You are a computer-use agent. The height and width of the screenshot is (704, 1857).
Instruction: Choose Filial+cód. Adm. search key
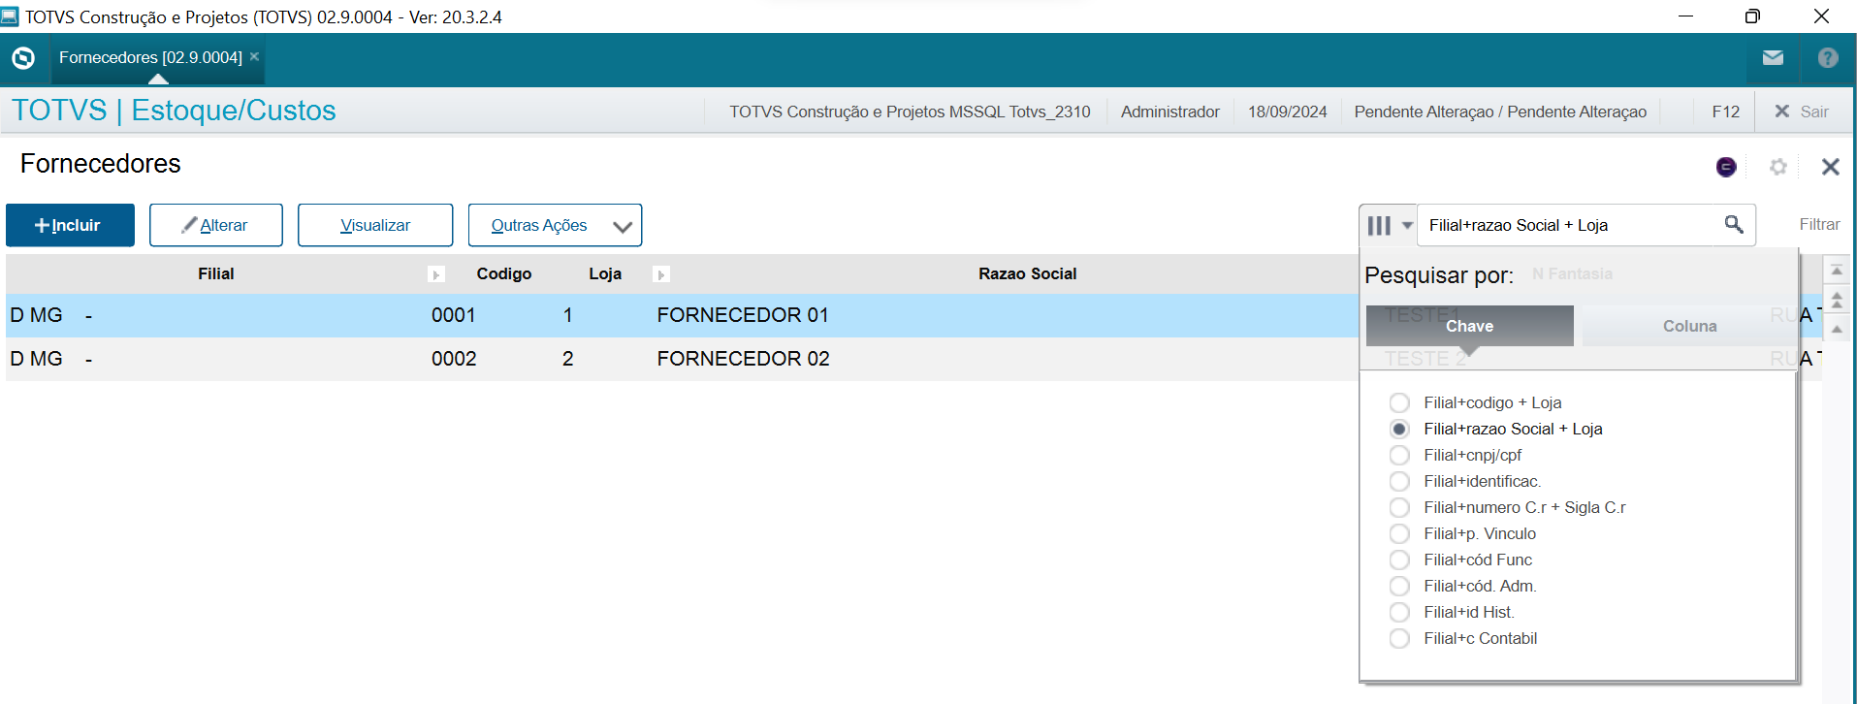coord(1399,586)
